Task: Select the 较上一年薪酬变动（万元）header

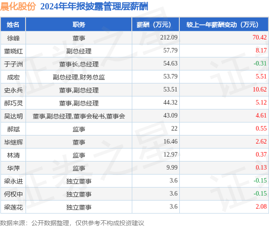Action: (x=224, y=25)
